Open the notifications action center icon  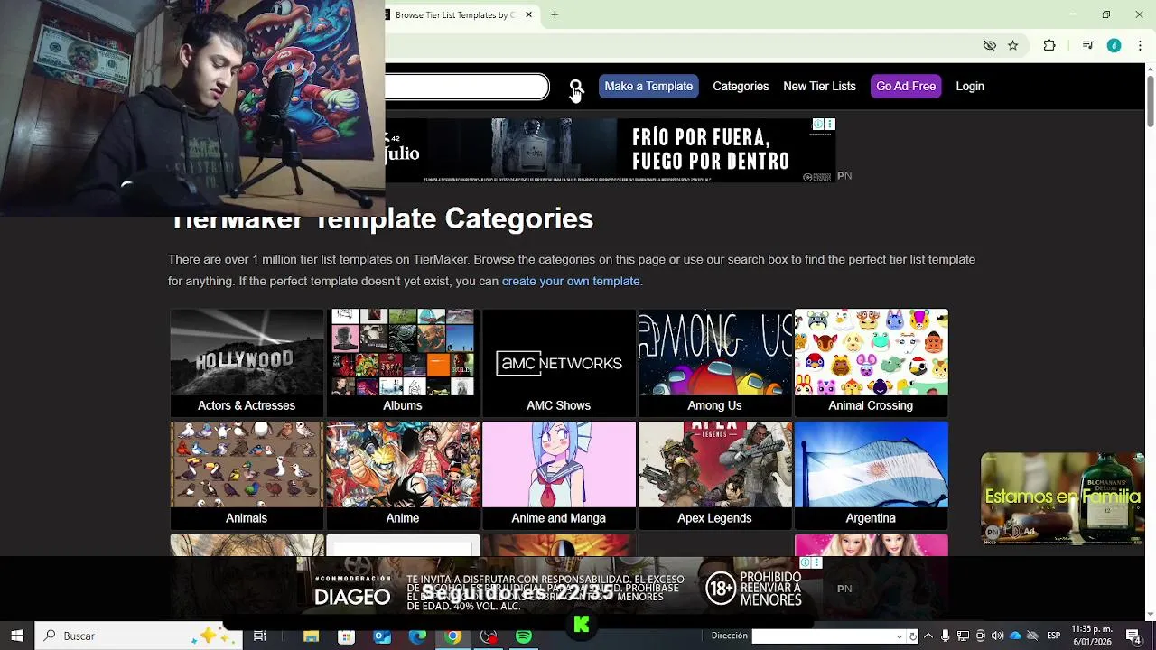click(x=1134, y=636)
